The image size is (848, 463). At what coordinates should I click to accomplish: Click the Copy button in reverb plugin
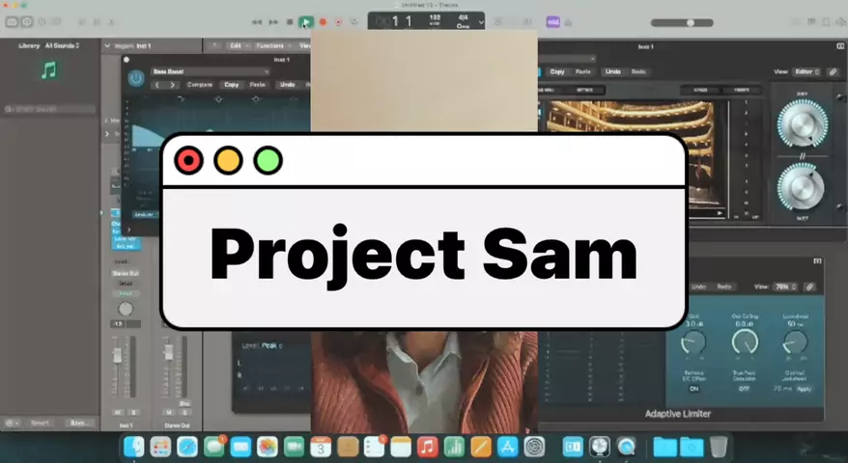pyautogui.click(x=557, y=71)
